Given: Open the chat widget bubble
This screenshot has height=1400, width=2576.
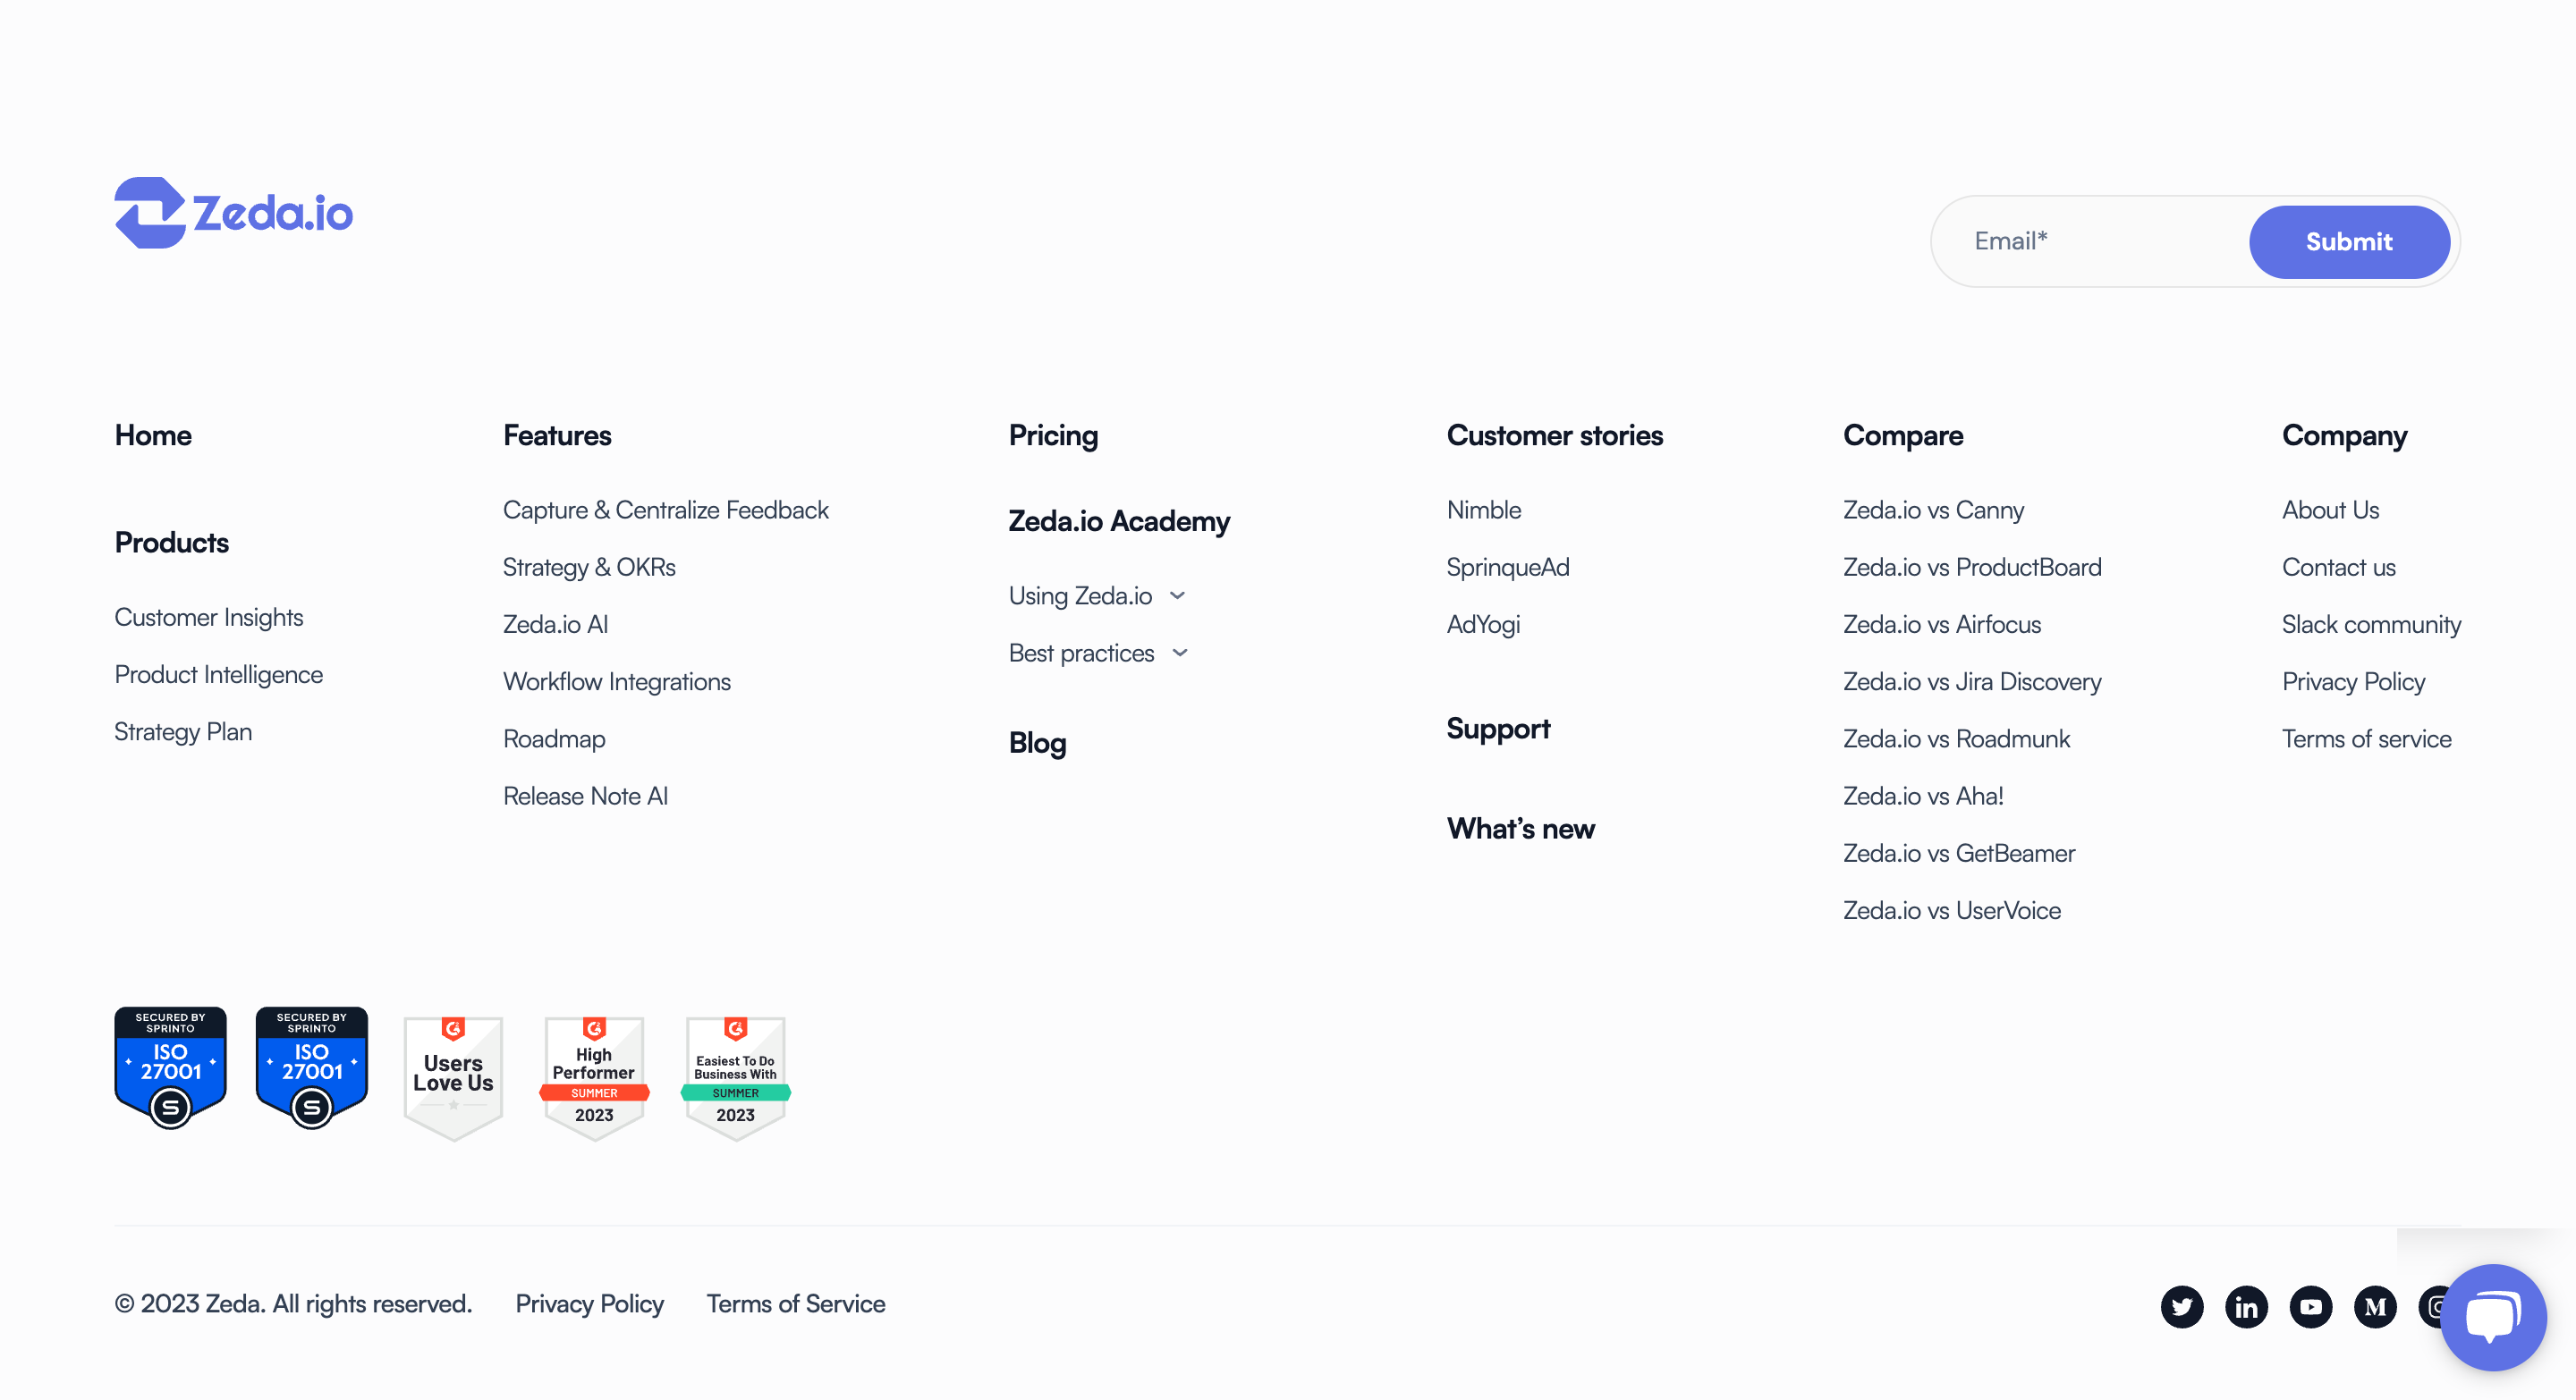Looking at the screenshot, I should [2493, 1316].
